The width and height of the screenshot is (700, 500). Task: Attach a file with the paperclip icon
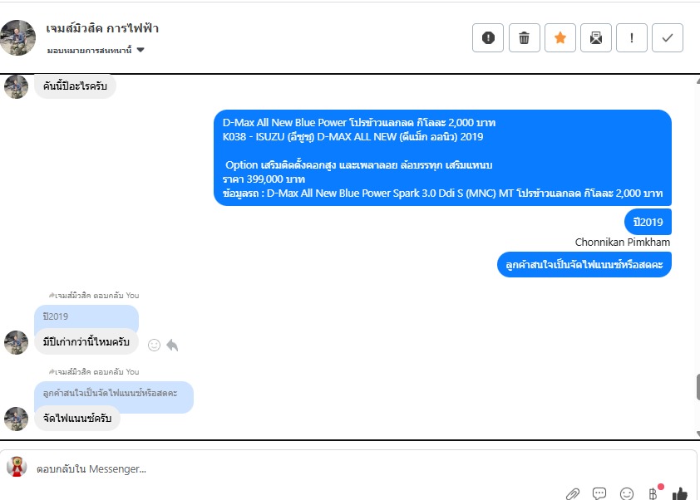tap(573, 493)
